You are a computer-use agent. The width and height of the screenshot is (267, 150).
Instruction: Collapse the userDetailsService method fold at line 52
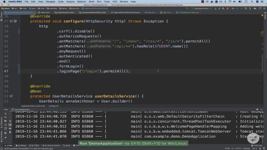[x=20, y=96]
